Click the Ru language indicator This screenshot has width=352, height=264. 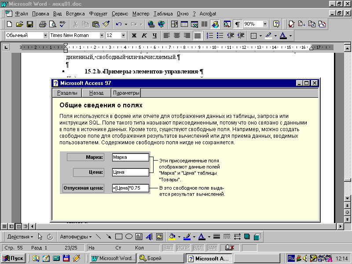coord(291,258)
